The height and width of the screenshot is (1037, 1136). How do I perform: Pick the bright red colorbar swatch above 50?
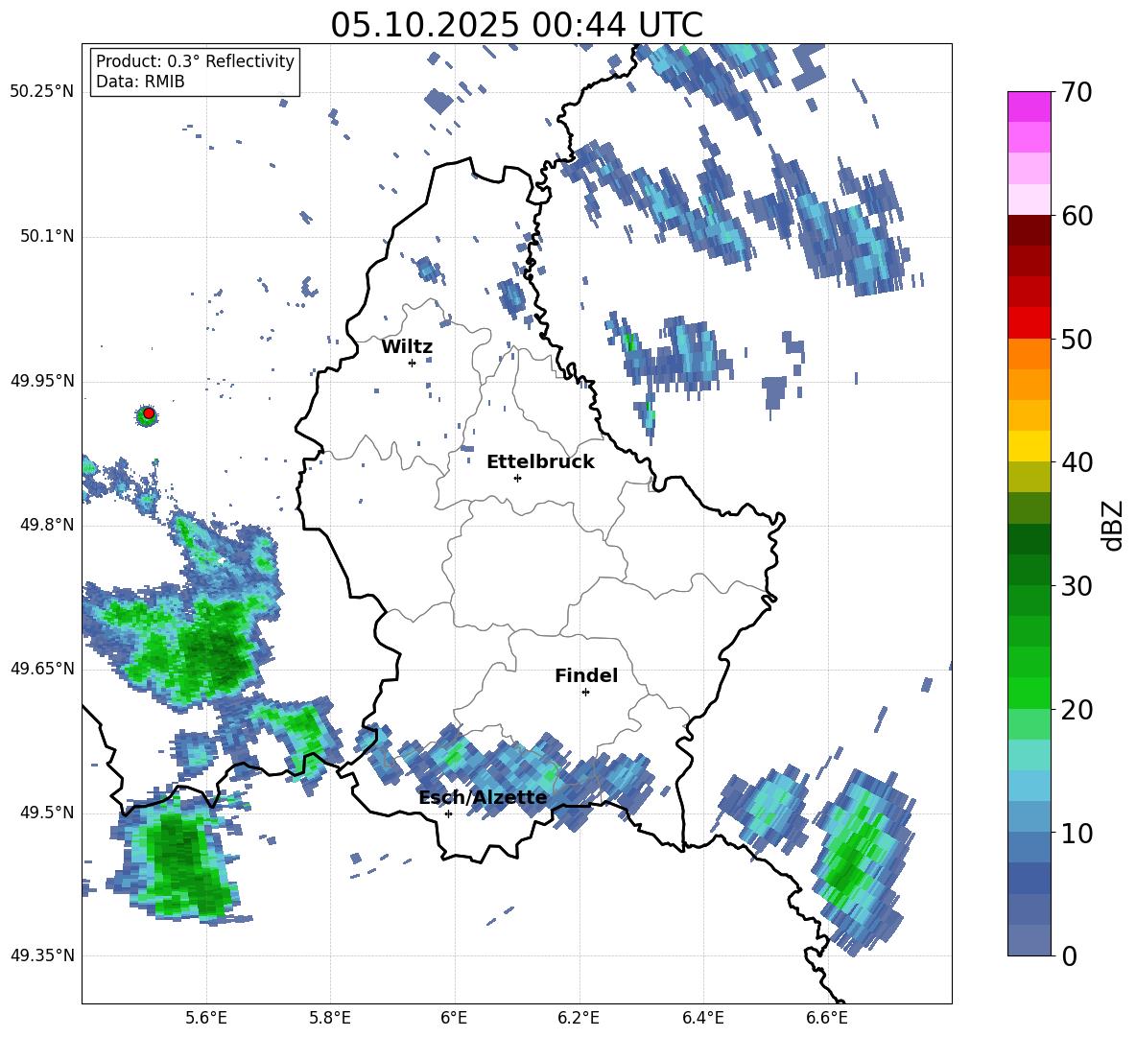tap(1029, 323)
